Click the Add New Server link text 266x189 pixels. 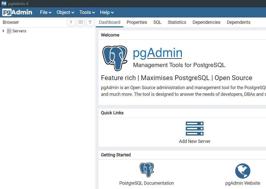click(195, 141)
